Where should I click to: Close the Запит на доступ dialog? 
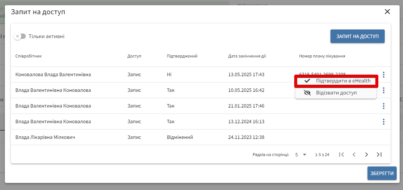pos(387,12)
